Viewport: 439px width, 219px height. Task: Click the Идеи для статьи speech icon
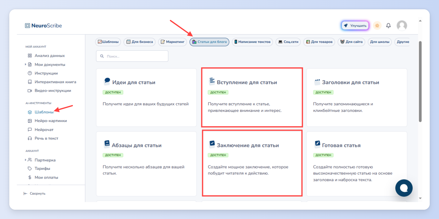click(107, 81)
